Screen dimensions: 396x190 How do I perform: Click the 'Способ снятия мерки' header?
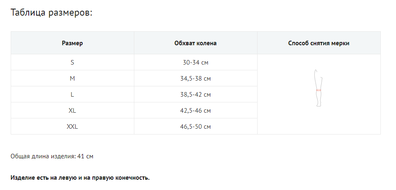point(319,43)
